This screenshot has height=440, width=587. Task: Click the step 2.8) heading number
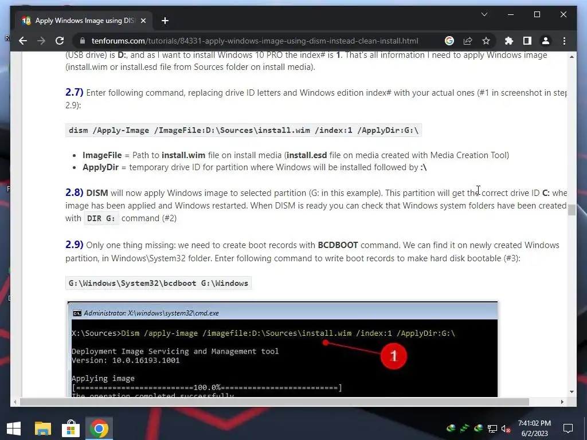point(74,192)
